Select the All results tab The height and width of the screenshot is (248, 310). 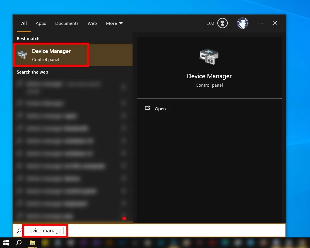tap(24, 23)
